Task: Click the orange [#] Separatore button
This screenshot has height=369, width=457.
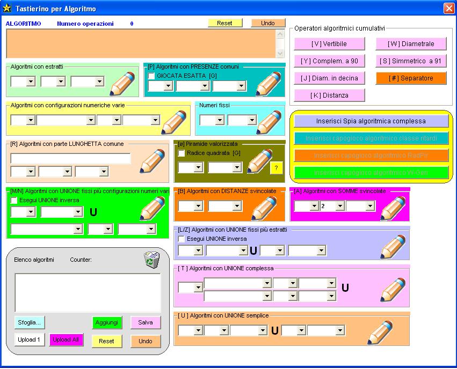Action: [x=411, y=78]
